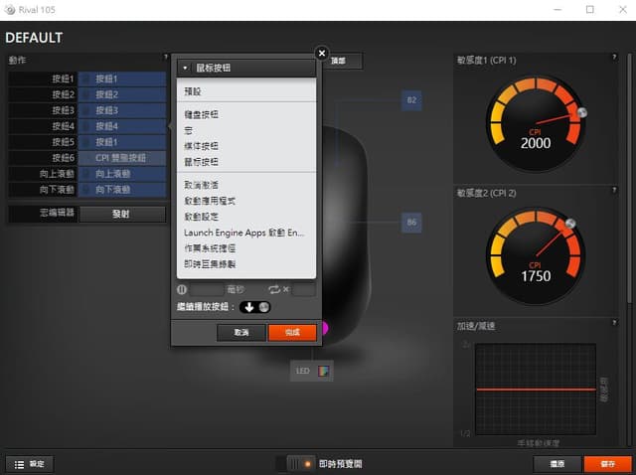
Task: Expand the 鼠标按鈕 dropdown header
Action: [x=246, y=68]
